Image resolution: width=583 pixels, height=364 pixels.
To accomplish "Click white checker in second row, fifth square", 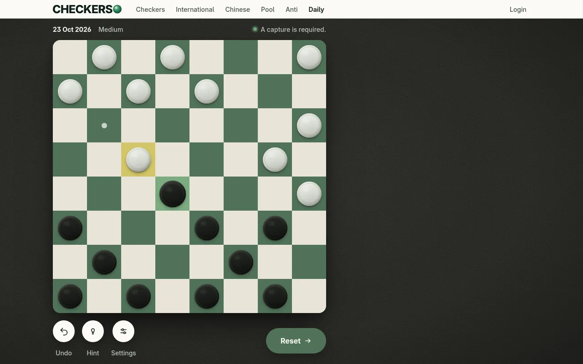I will [x=207, y=91].
